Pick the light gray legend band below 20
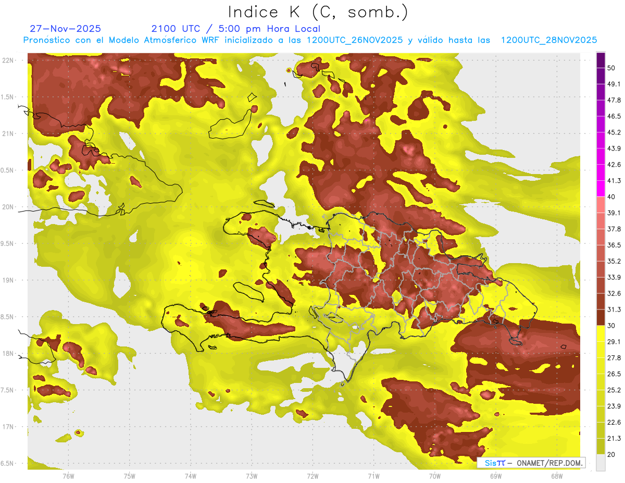 tap(601, 462)
